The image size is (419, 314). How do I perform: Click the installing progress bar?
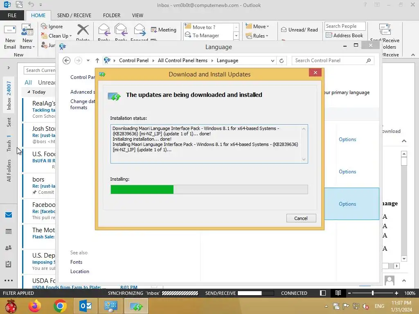(209, 190)
